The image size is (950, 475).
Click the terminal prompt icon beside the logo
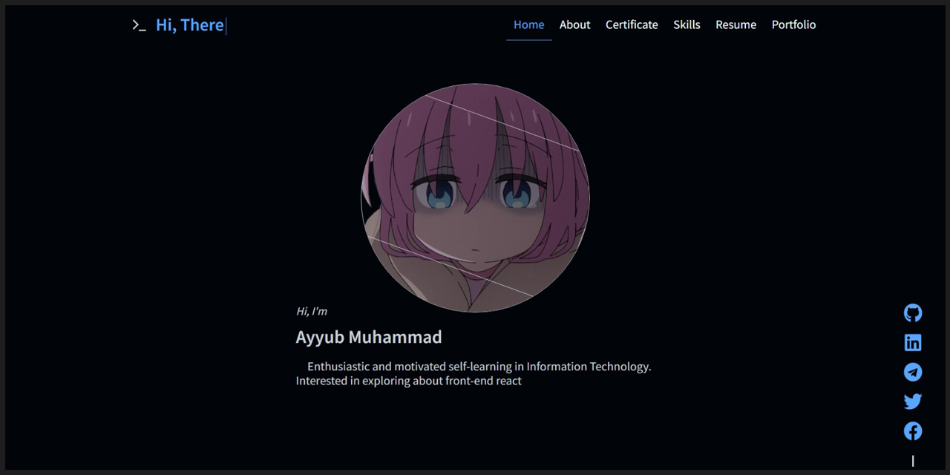click(x=139, y=25)
